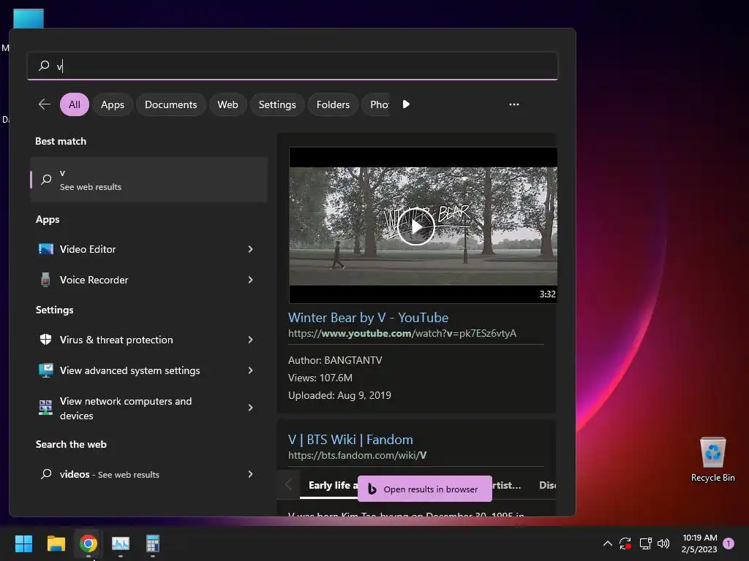The width and height of the screenshot is (749, 561).
Task: Click the Uploaded: Aug 9, 2019 text
Action: 339,395
